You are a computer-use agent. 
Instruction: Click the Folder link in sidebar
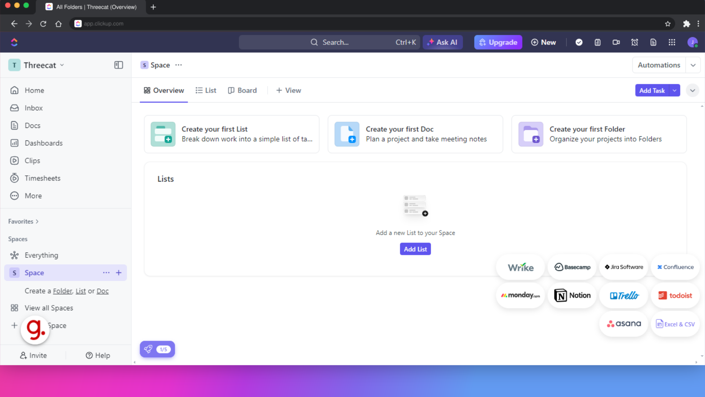click(x=62, y=291)
